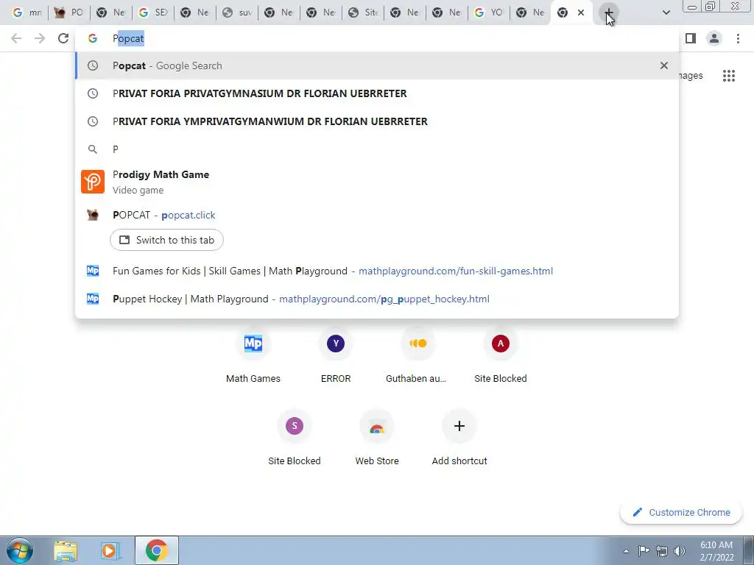This screenshot has width=754, height=565.
Task: Open Chrome three-dot menu
Action: coord(738,38)
